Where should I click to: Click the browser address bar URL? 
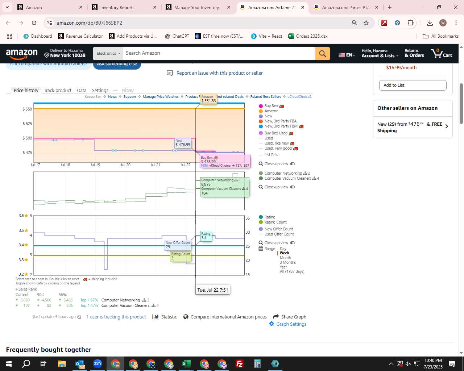click(89, 23)
